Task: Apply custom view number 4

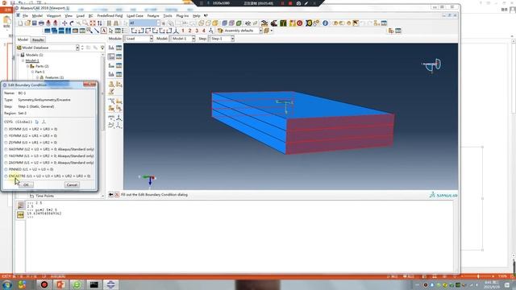Action: coord(204,31)
